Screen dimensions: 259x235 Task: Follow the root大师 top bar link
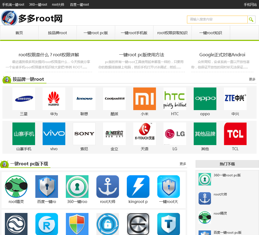click(58, 5)
